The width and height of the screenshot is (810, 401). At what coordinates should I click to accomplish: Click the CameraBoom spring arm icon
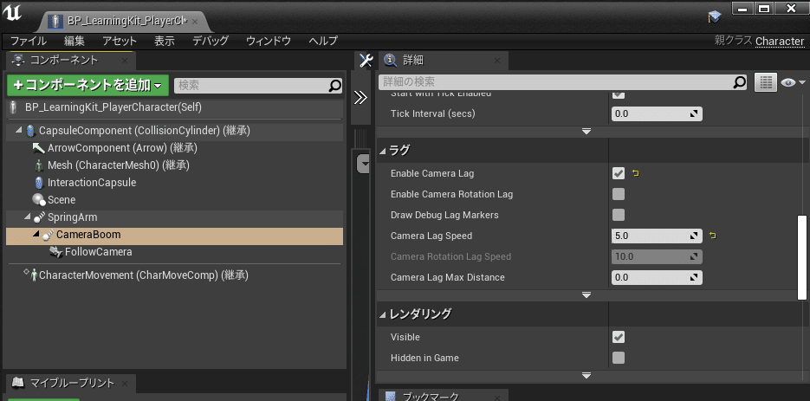(x=48, y=235)
